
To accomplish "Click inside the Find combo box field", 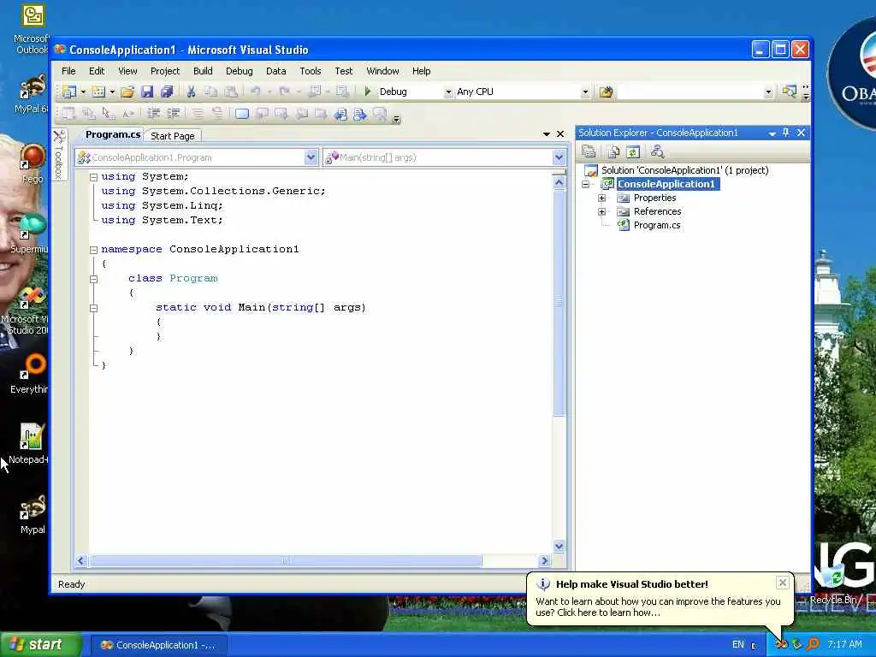I will click(x=690, y=92).
